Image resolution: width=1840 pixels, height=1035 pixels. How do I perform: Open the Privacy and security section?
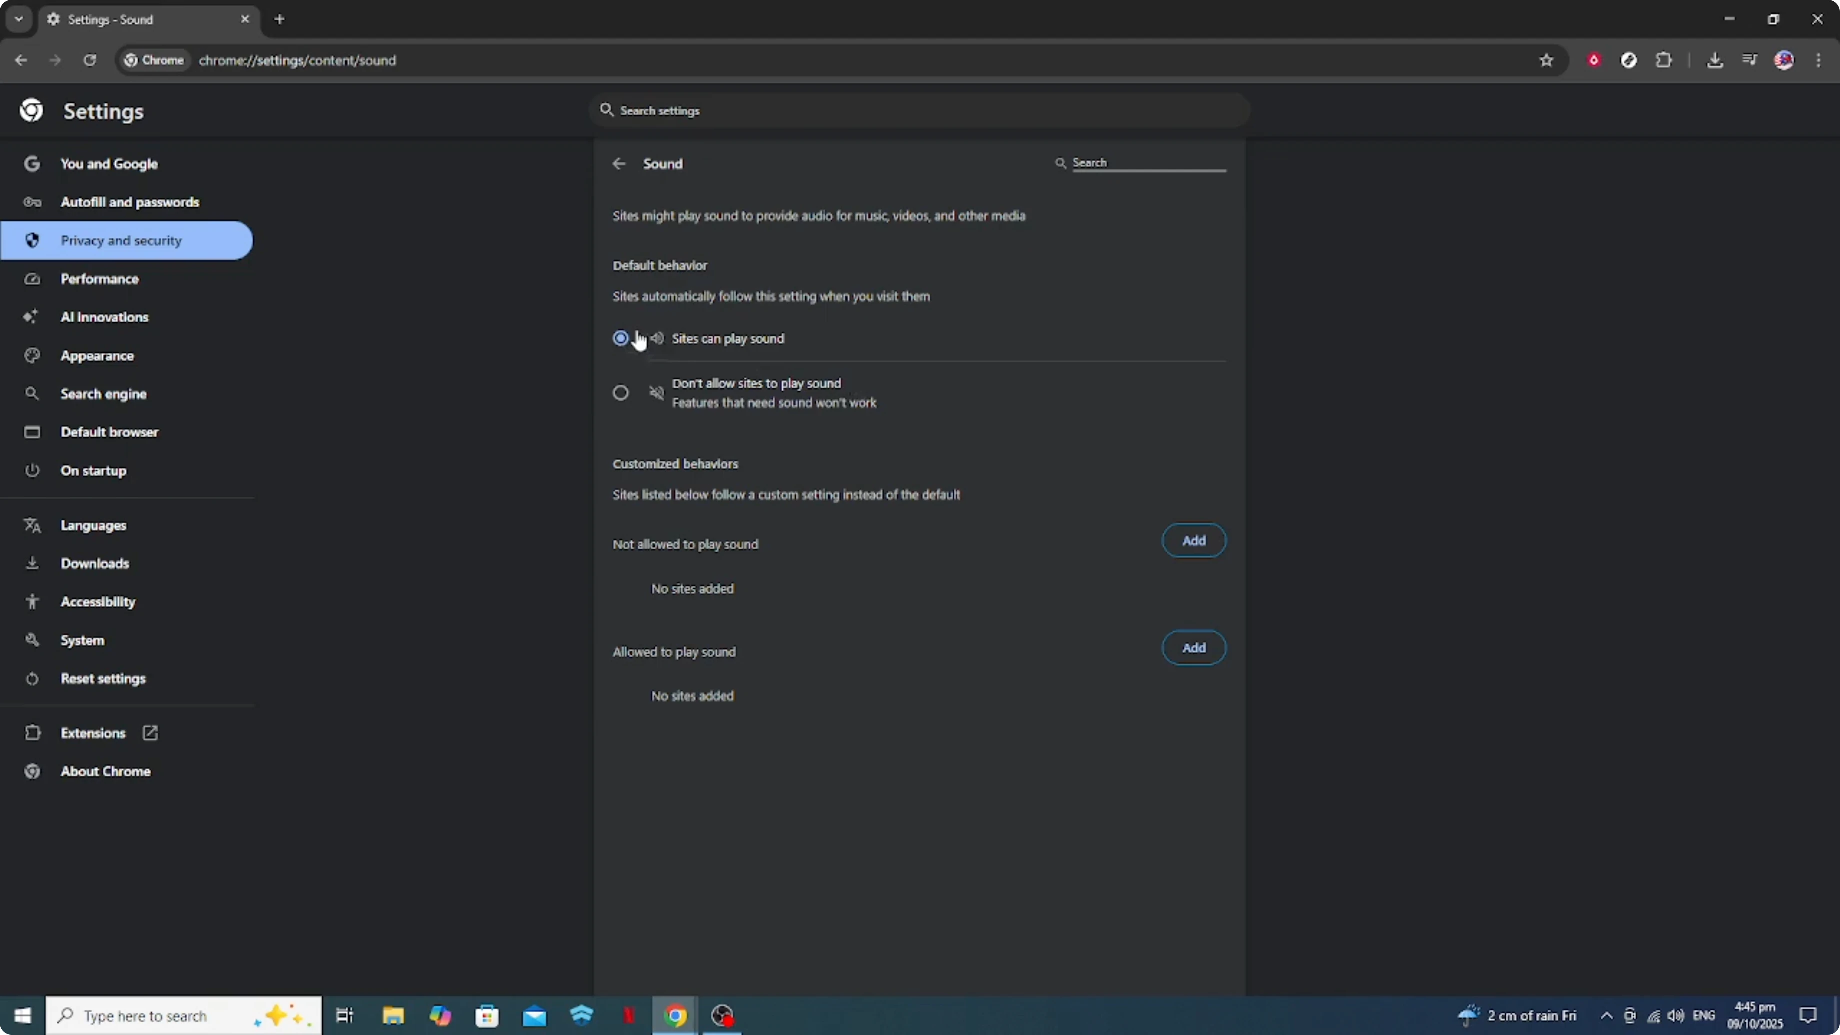pyautogui.click(x=120, y=240)
